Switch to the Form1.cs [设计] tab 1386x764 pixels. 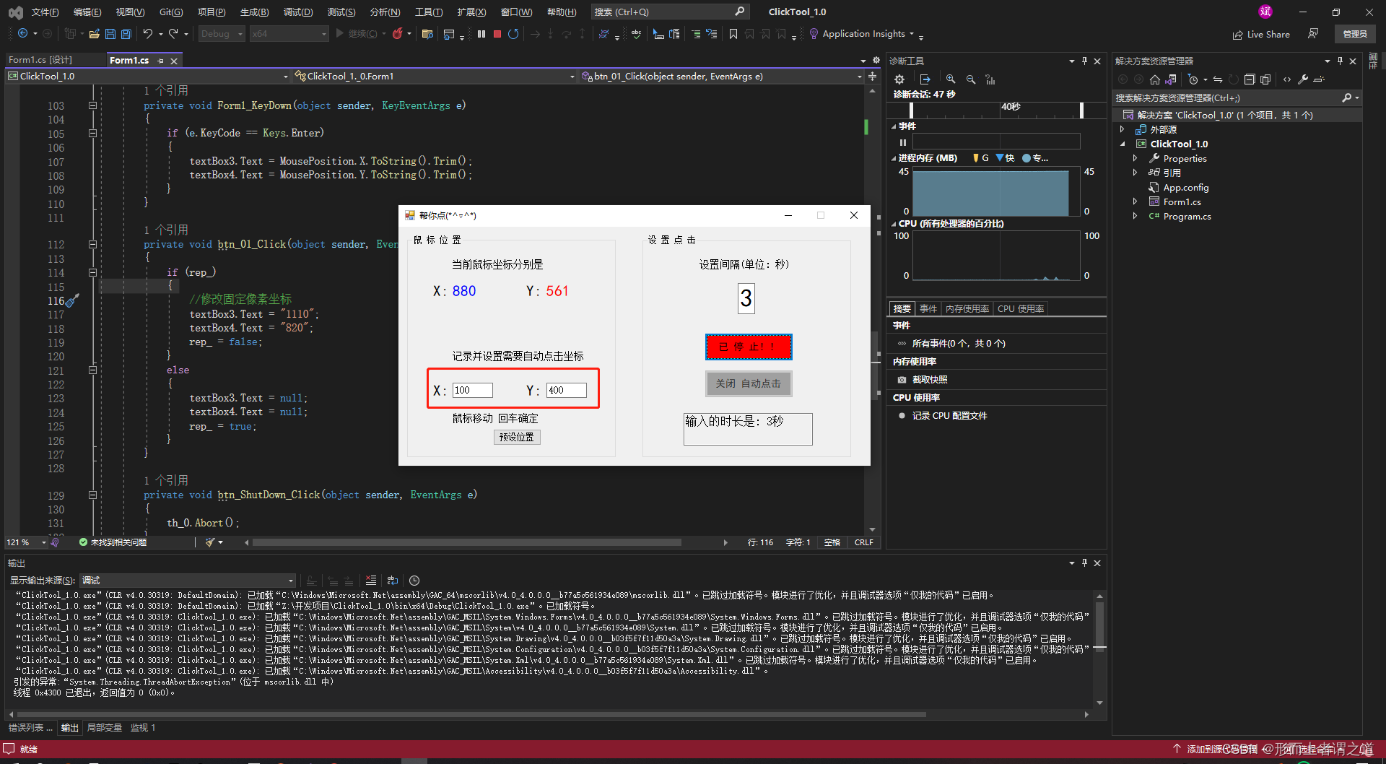click(x=40, y=60)
